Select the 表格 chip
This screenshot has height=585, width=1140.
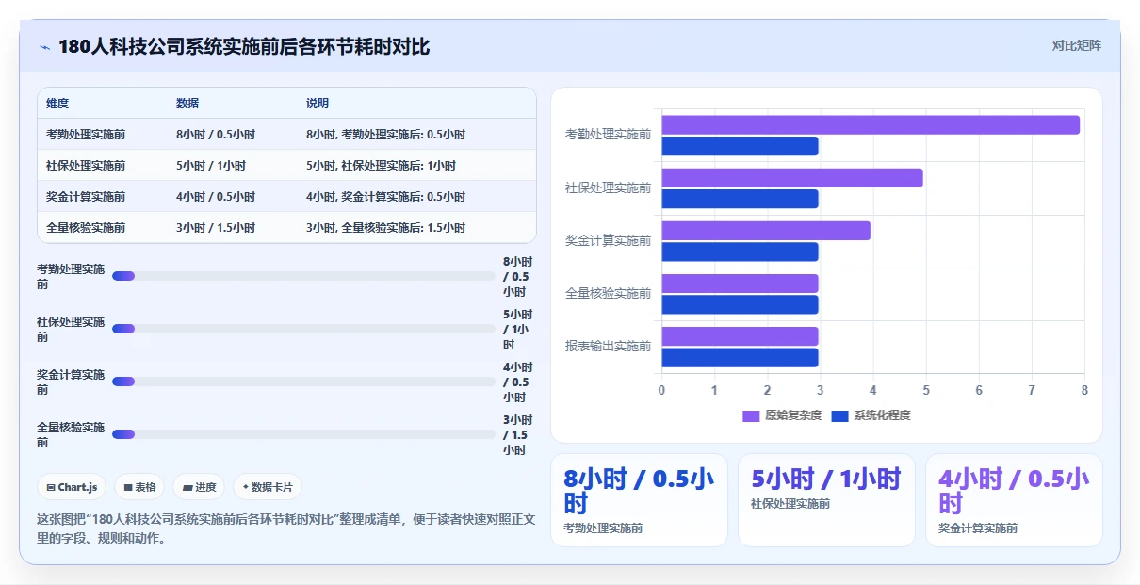click(x=139, y=487)
